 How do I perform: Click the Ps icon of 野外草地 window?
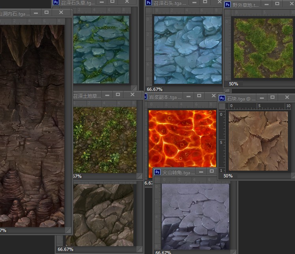(228, 4)
